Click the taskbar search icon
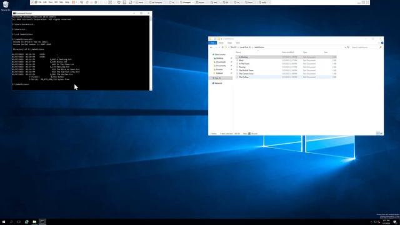 click(11, 222)
